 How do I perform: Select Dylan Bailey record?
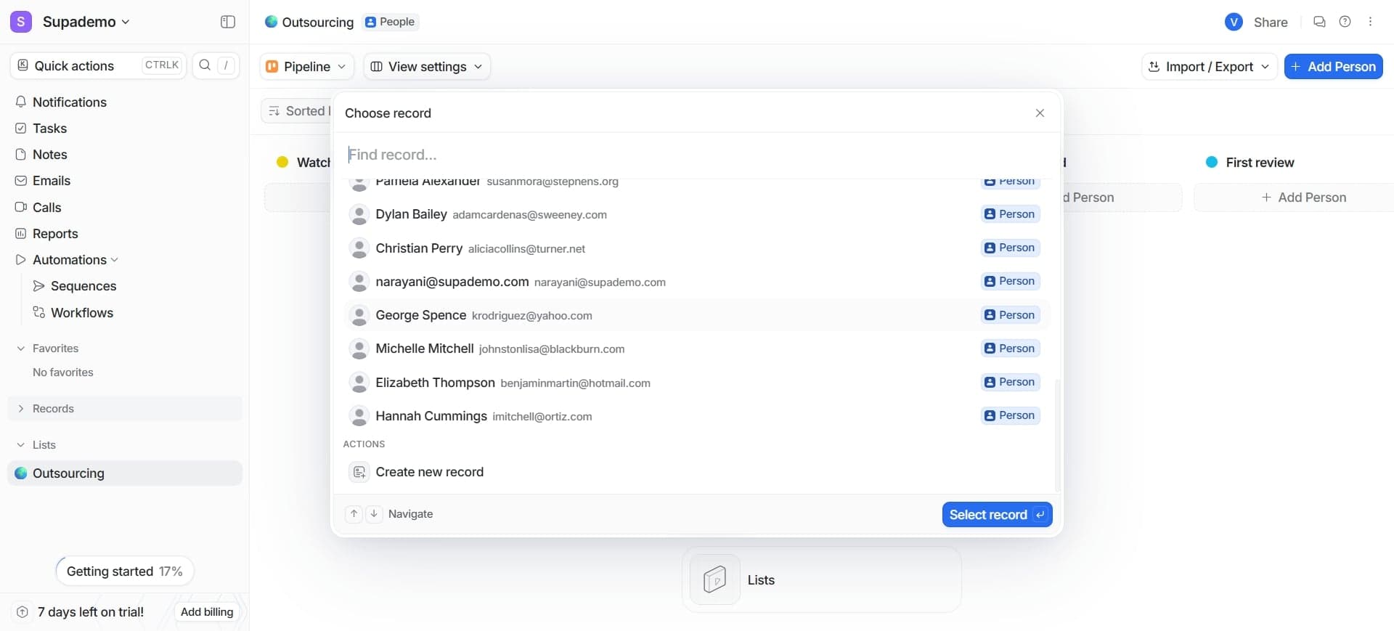pyautogui.click(x=697, y=214)
